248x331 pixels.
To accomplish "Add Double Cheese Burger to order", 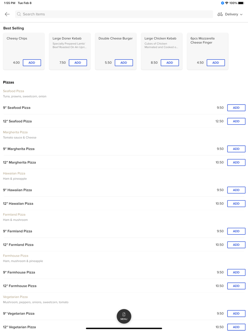I will [x=124, y=63].
